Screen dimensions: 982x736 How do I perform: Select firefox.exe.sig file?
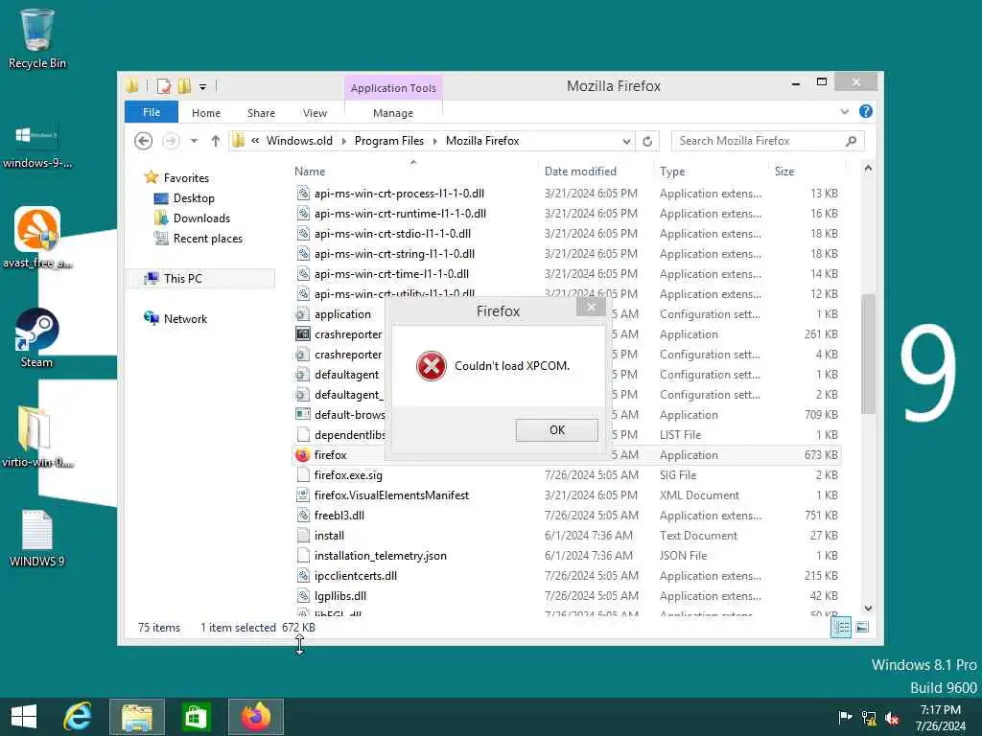pyautogui.click(x=347, y=475)
